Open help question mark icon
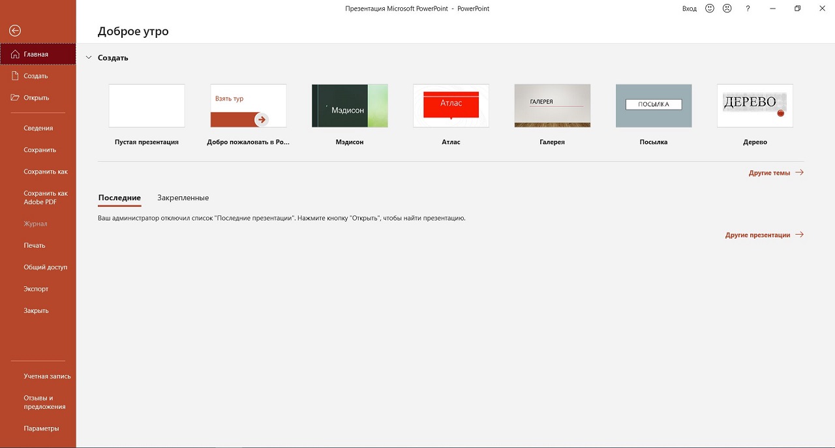 [748, 8]
